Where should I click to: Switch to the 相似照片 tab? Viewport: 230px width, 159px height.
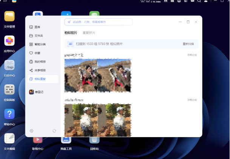pos(71,33)
